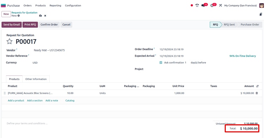266x138 pixels.
Task: Click the debug tools icon
Action: pos(220,5)
